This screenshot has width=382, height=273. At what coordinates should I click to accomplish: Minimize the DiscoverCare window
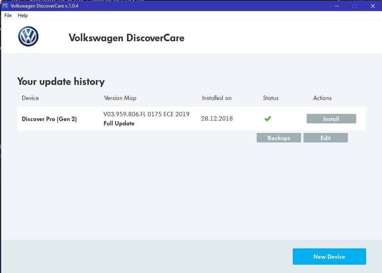[336, 6]
